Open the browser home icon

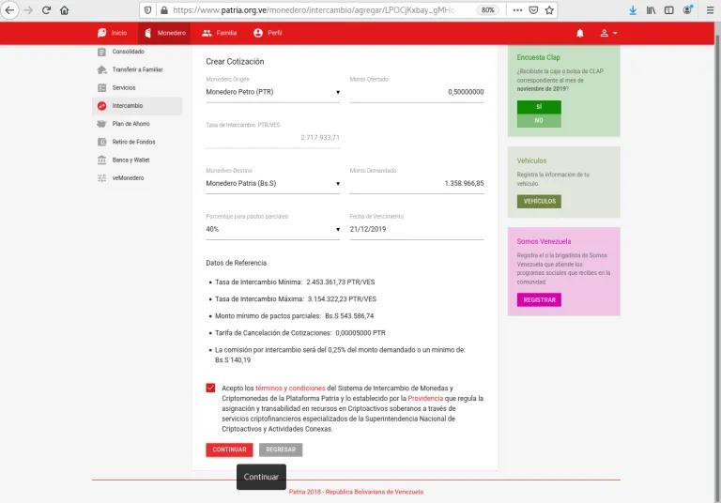[x=65, y=10]
